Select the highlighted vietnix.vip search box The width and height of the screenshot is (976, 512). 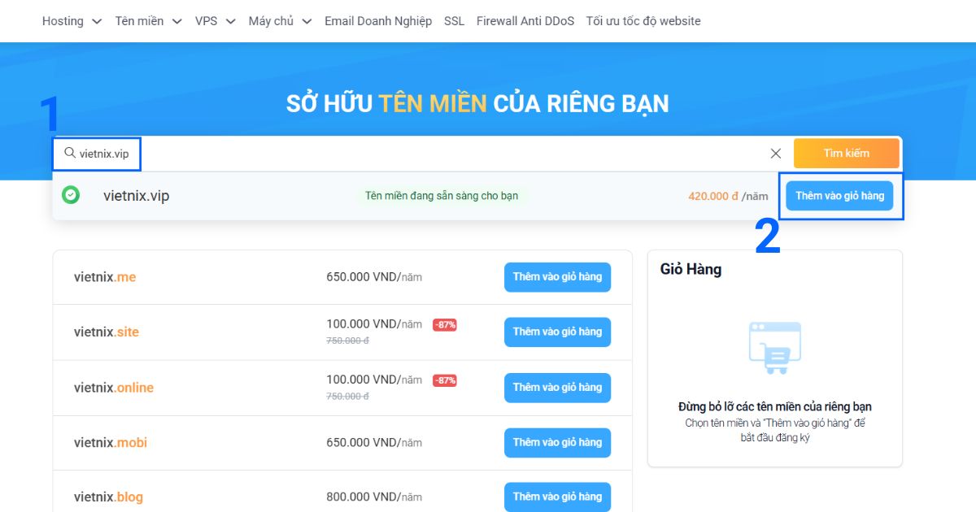(x=97, y=152)
